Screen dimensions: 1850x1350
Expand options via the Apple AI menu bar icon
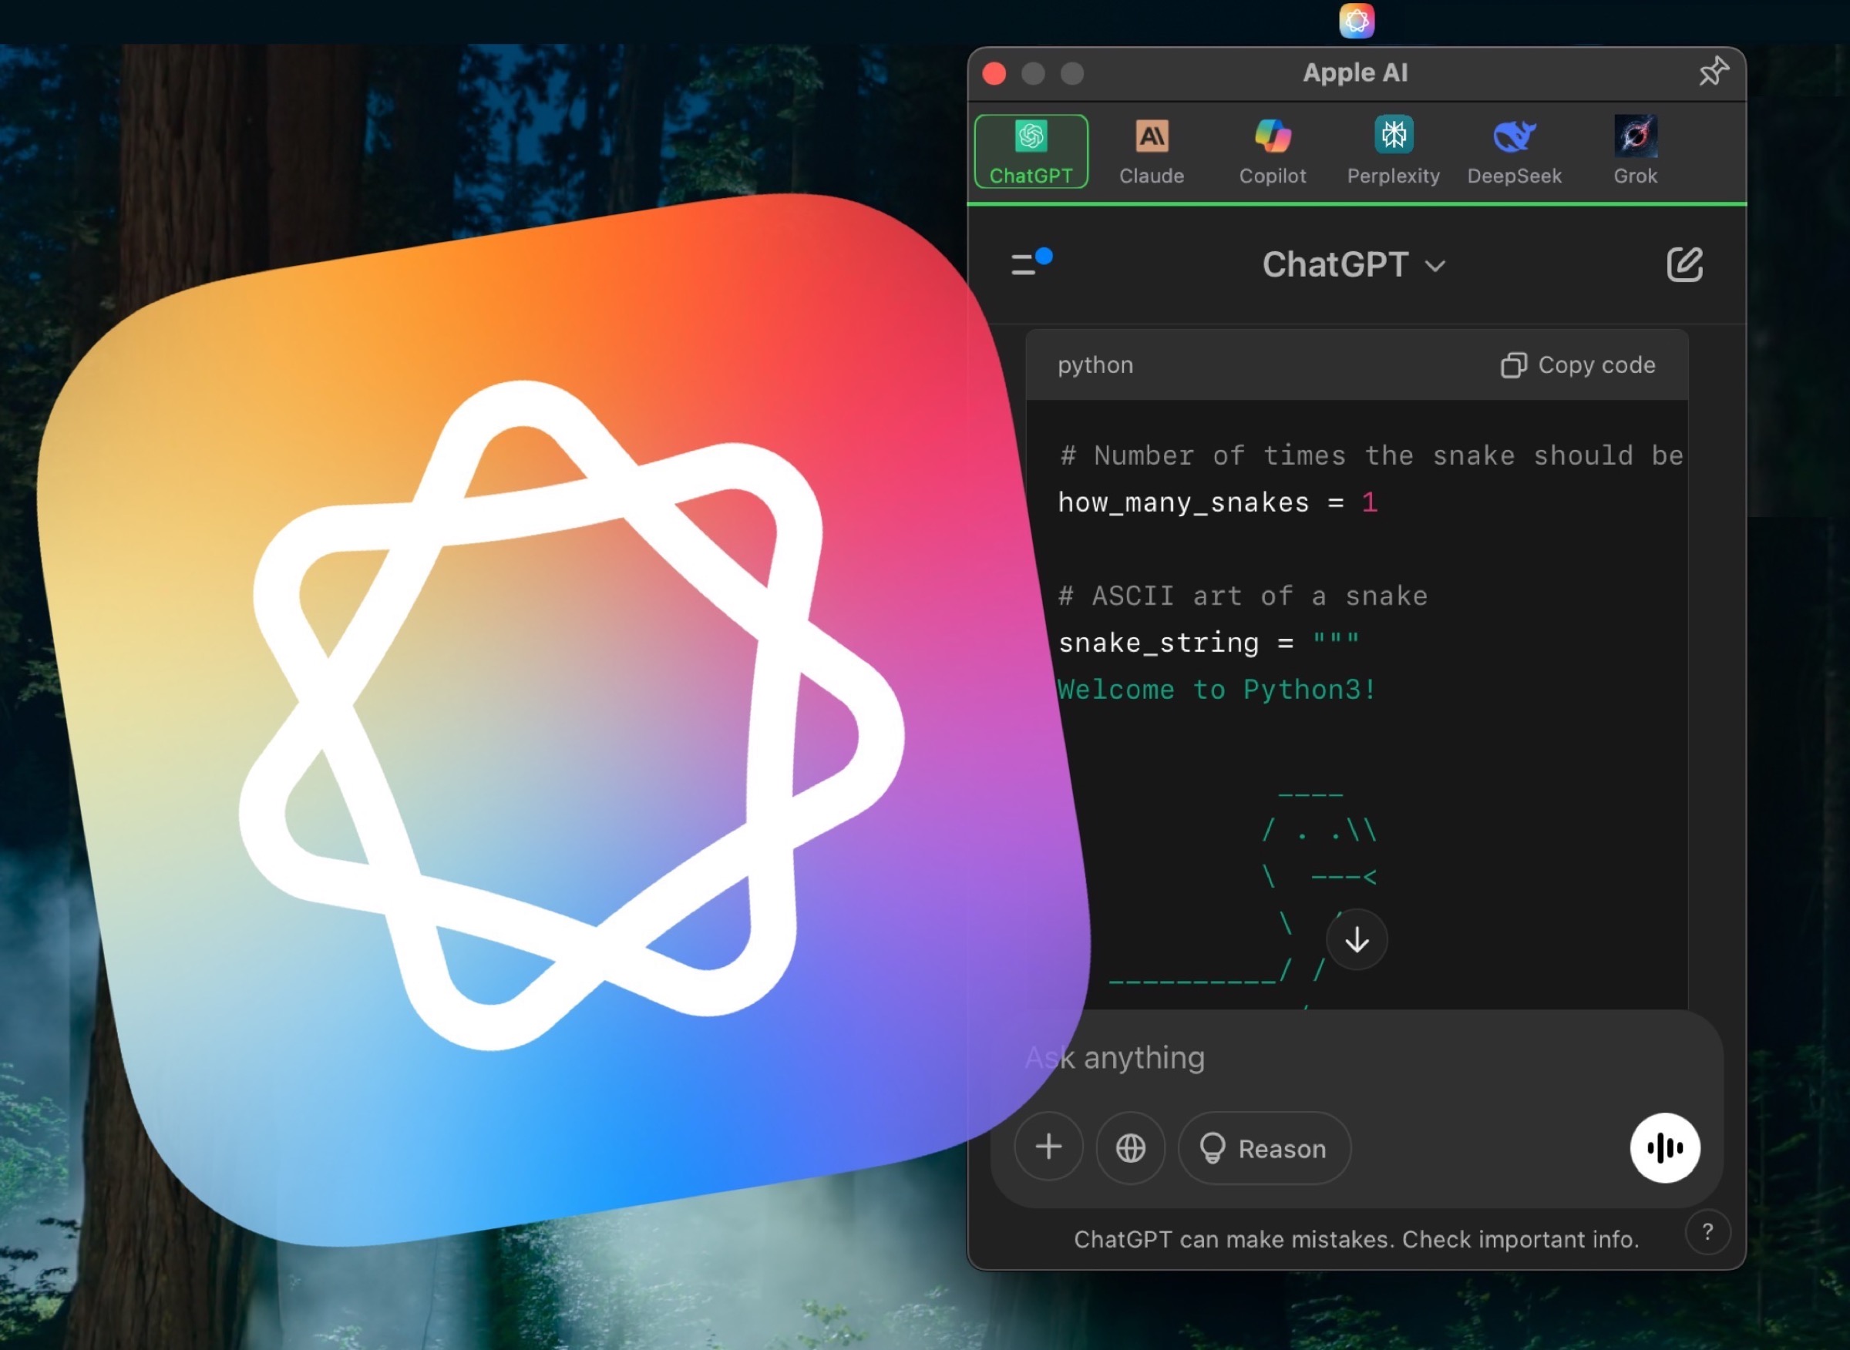click(1356, 19)
